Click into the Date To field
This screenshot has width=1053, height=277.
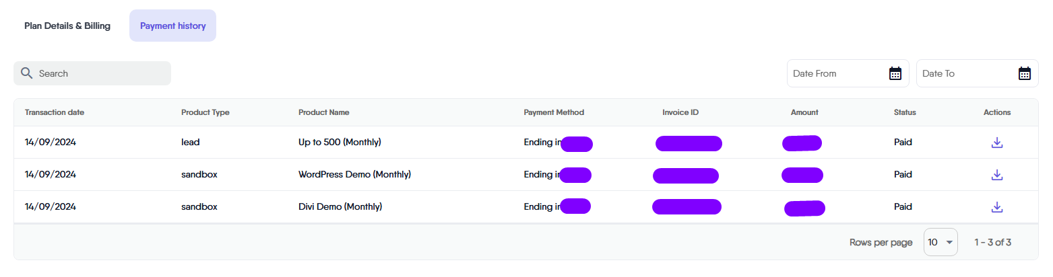coord(963,73)
